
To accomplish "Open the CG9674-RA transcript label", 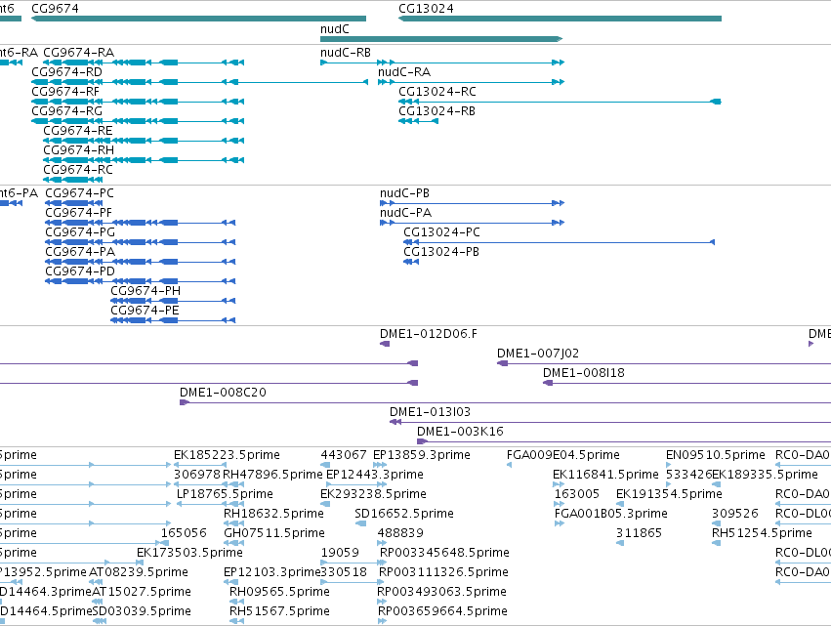I will pos(78,53).
